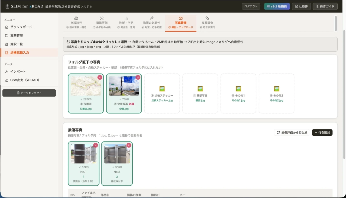The height and width of the screenshot is (198, 346).
Task: Click the 位置図.jpg file name
Action: [86, 109]
